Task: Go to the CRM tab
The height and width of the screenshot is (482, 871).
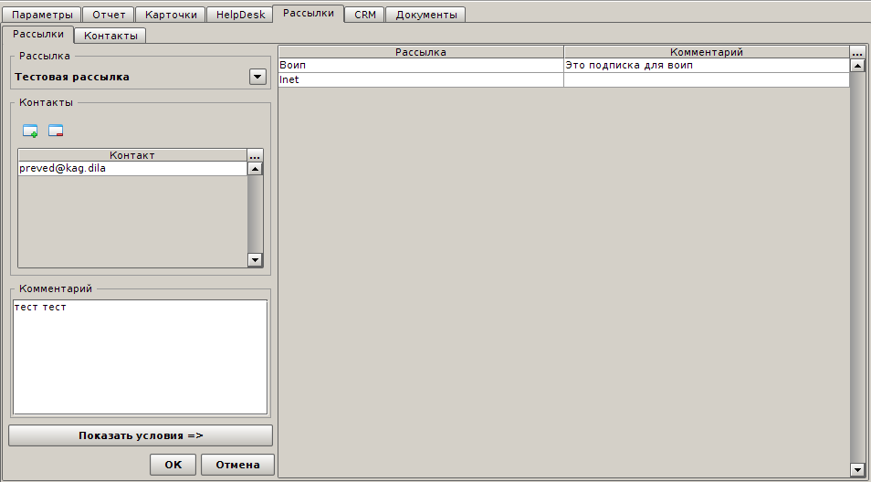Action: [x=364, y=15]
